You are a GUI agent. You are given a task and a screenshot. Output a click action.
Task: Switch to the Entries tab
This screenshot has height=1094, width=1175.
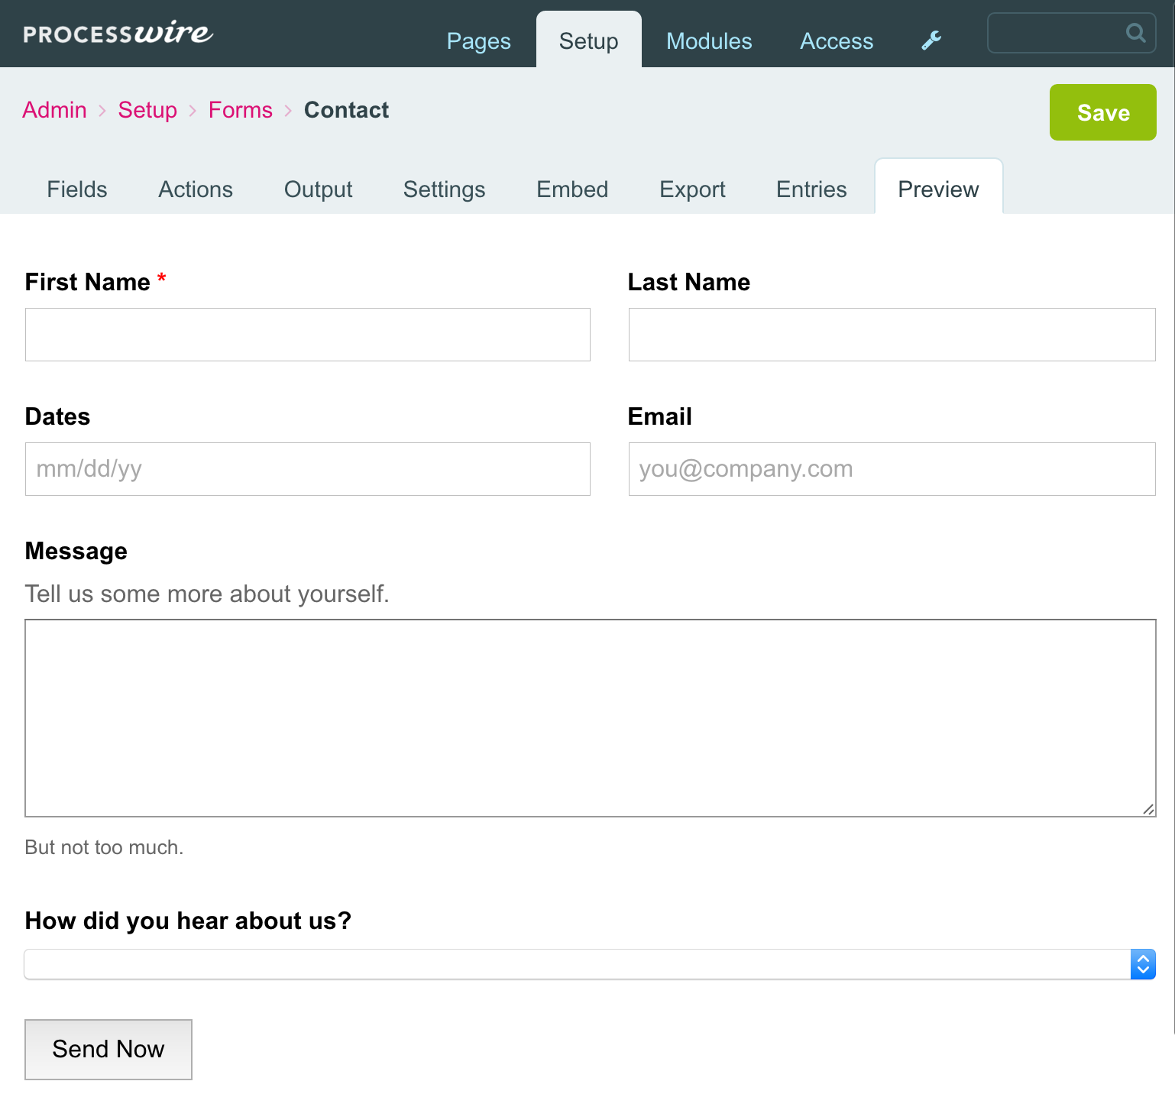812,189
